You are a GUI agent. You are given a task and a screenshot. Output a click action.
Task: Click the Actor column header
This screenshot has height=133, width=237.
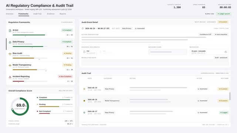pos(199,78)
